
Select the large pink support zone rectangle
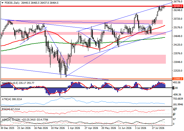pos(83,59)
